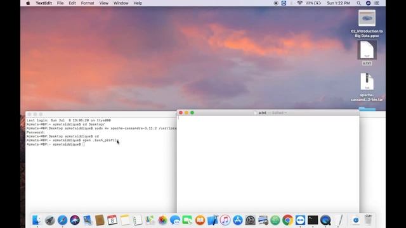
Task: Open the brown Contacts book in Dock
Action: pos(100,220)
